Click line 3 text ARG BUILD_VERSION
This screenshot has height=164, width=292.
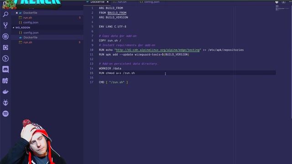coord(114,17)
